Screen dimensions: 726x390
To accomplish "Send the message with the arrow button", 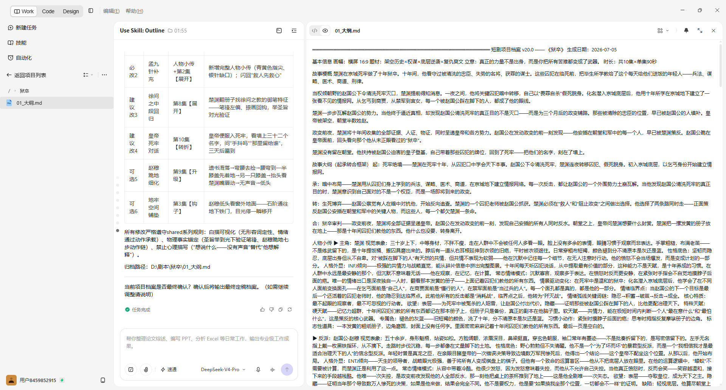I will [x=287, y=370].
